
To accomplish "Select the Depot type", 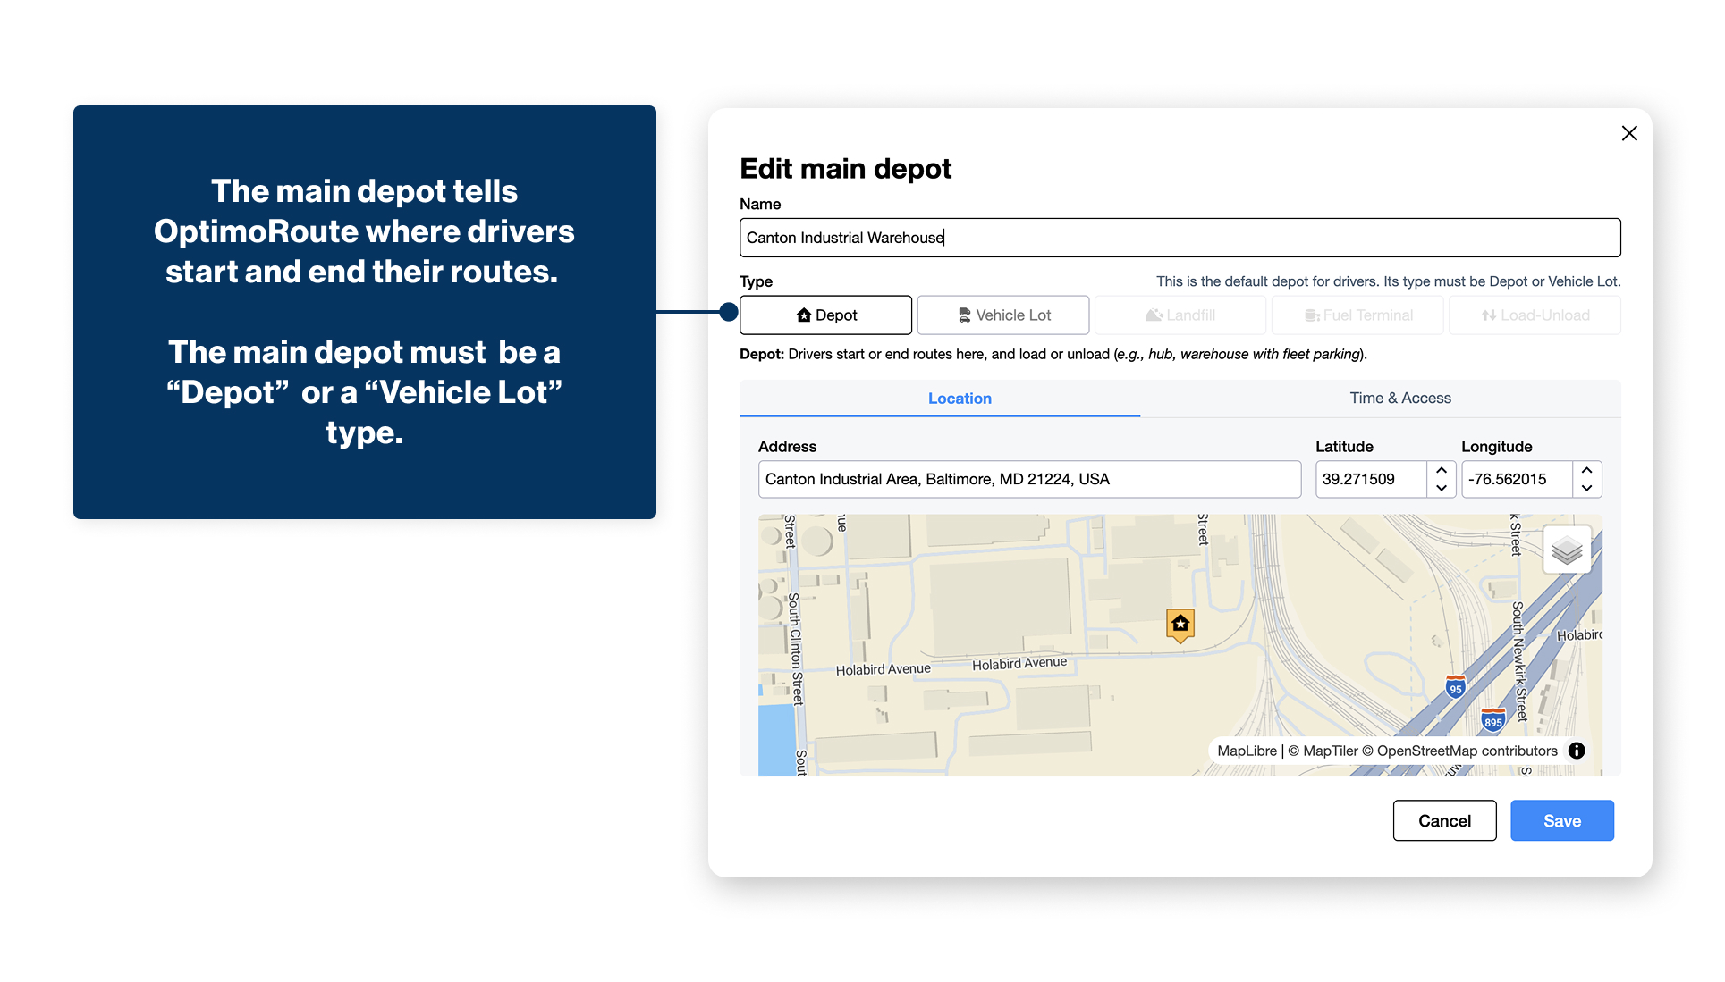I will point(826,315).
